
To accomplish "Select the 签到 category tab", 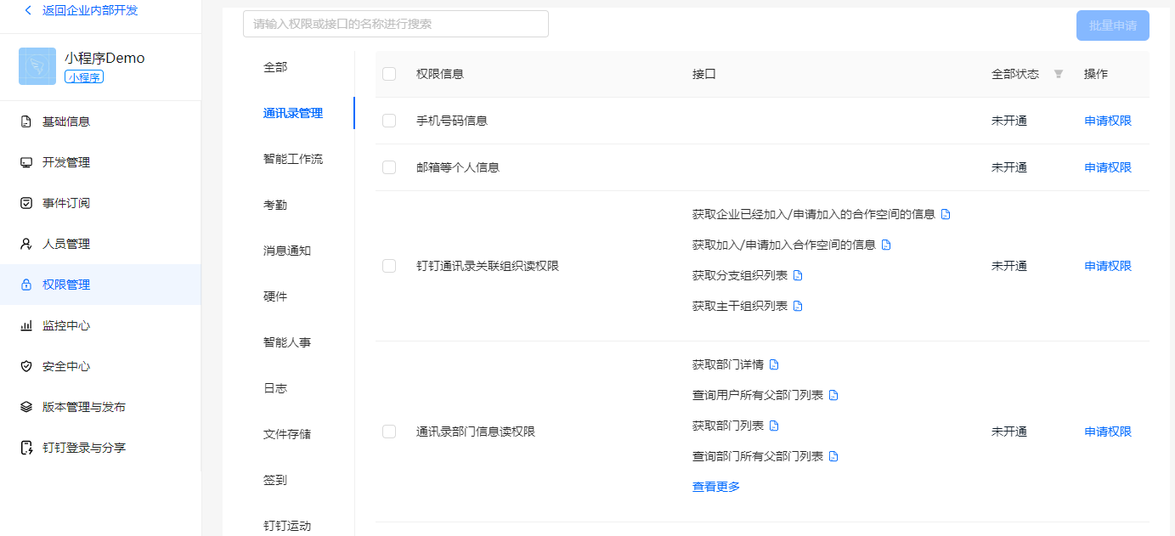I will (x=275, y=480).
